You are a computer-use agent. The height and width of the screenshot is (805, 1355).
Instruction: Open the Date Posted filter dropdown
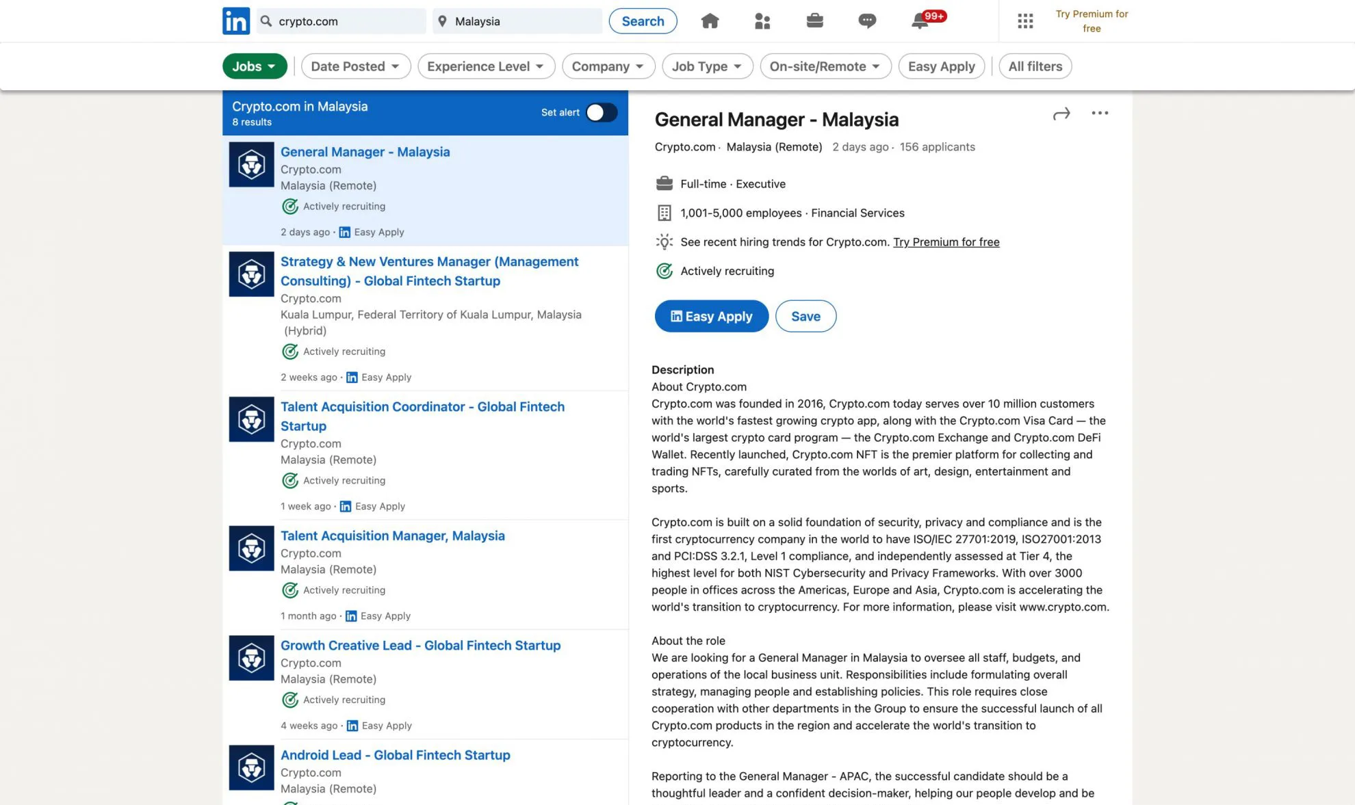356,66
